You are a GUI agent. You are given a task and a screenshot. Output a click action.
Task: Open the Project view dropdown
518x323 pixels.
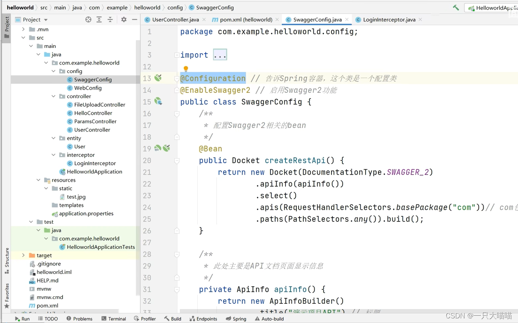coord(46,20)
